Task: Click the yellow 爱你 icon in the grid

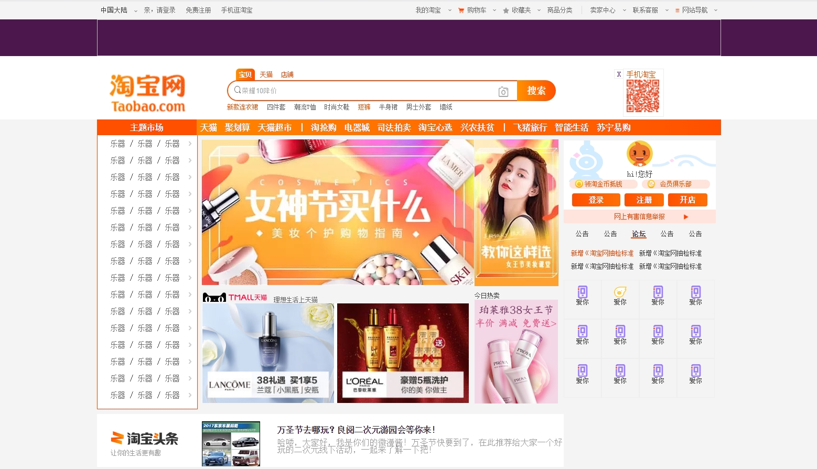Action: tap(620, 292)
